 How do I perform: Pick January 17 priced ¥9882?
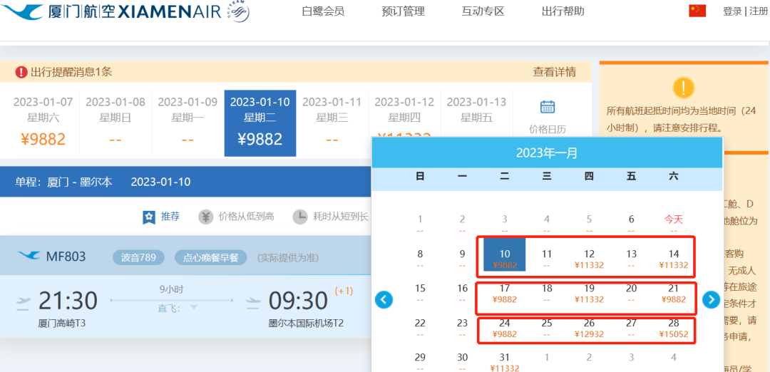[505, 294]
